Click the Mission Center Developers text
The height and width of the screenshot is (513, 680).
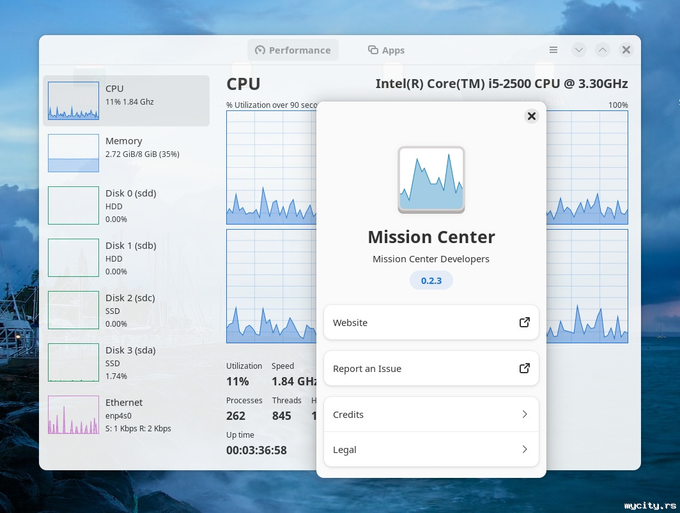[431, 259]
